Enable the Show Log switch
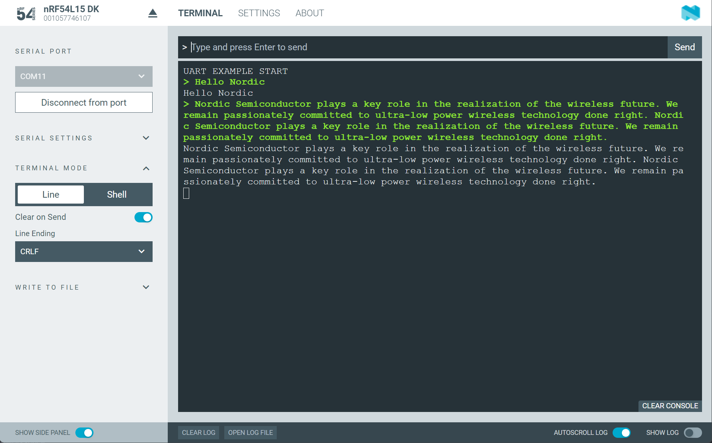Image resolution: width=712 pixels, height=443 pixels. click(693, 433)
